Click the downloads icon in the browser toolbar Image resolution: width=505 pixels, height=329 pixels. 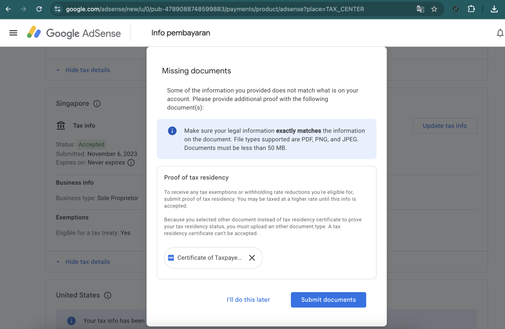(x=494, y=9)
